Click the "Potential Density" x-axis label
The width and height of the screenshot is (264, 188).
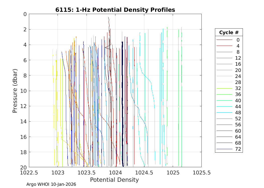tap(114, 180)
